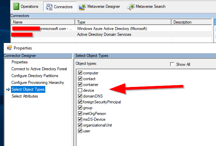Uncheck the organizationalUnit object type
Viewport: 216px width, 146px height.
(x=80, y=125)
